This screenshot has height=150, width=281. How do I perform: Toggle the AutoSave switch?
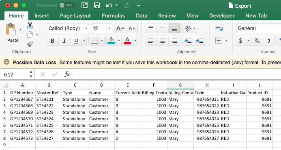coord(67,5)
